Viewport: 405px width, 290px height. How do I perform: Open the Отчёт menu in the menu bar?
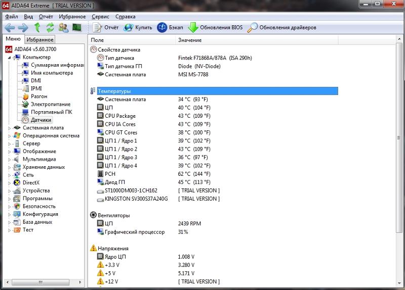(46, 17)
